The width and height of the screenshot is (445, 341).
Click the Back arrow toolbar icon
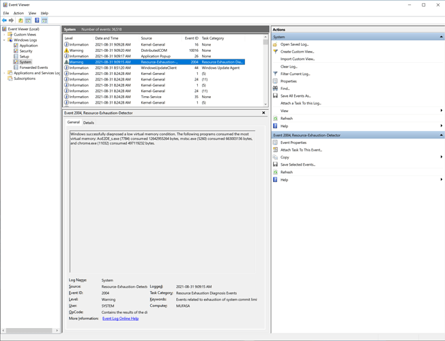pyautogui.click(x=4, y=20)
